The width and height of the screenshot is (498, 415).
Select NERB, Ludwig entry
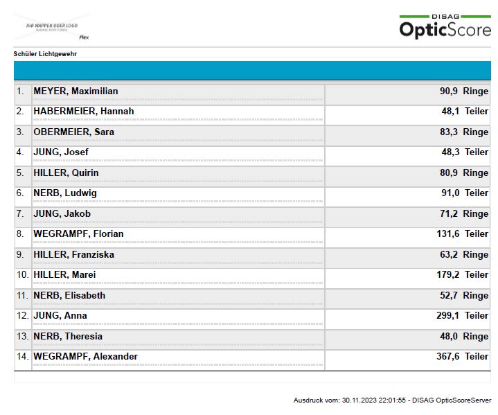[x=65, y=193]
